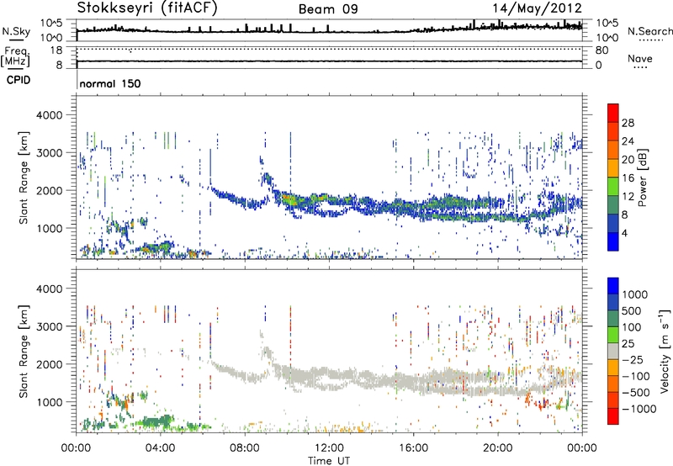Click the Beam 09 label
The image size is (673, 466).
[328, 9]
